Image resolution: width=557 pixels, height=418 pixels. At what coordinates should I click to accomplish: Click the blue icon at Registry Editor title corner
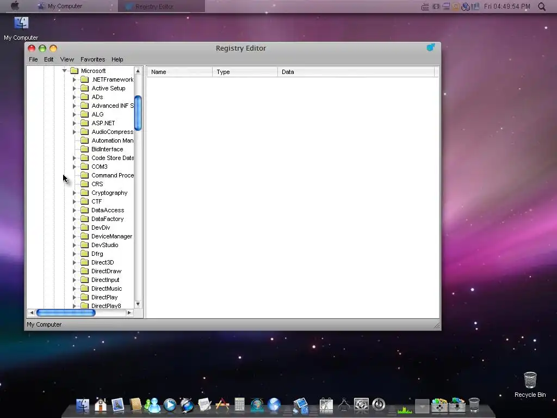point(431,48)
